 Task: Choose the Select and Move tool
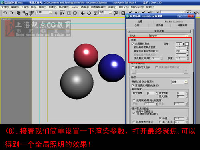click(x=83, y=13)
